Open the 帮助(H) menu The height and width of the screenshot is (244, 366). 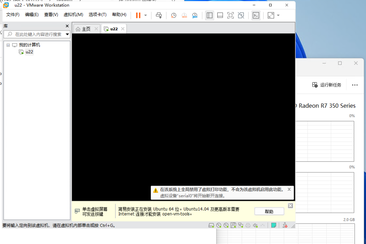[119, 15]
